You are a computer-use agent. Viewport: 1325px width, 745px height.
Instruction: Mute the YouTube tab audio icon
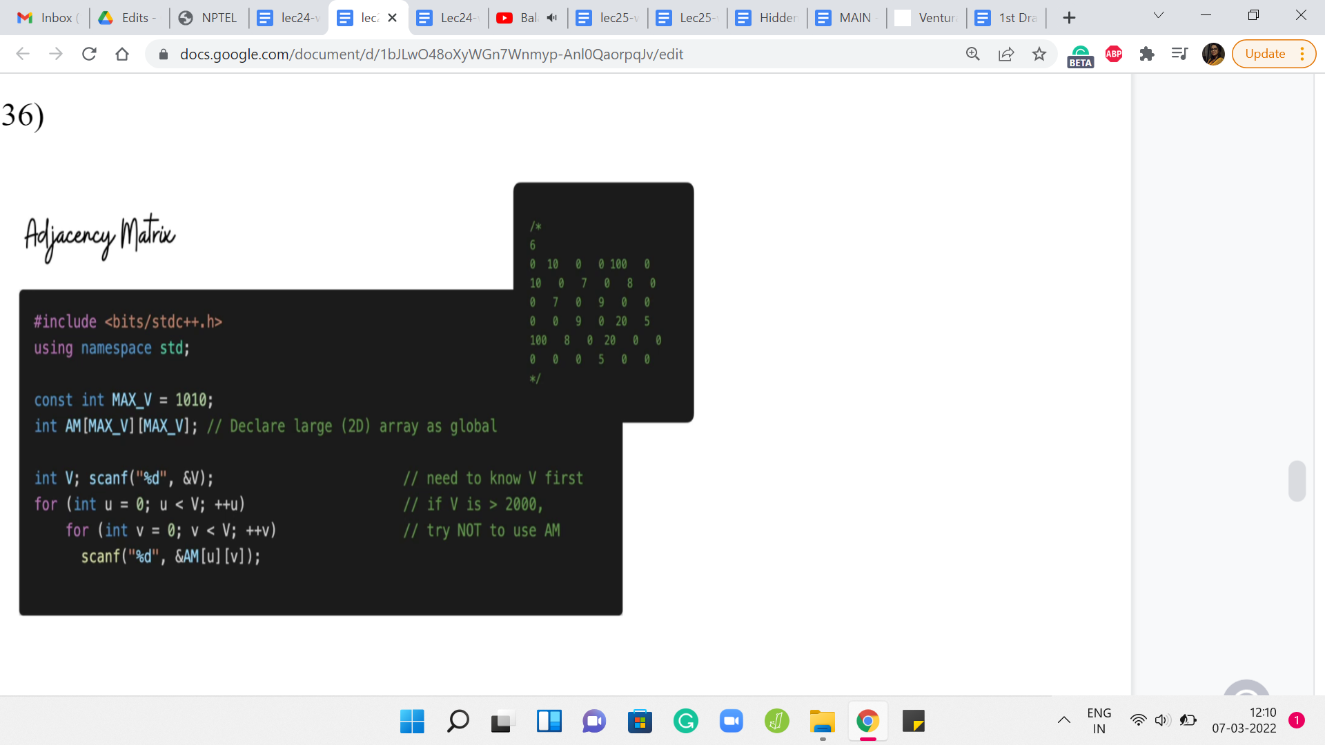click(552, 18)
